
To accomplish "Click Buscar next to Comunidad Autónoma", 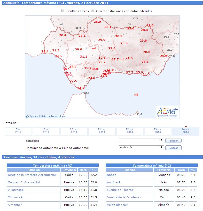I will [x=173, y=148].
